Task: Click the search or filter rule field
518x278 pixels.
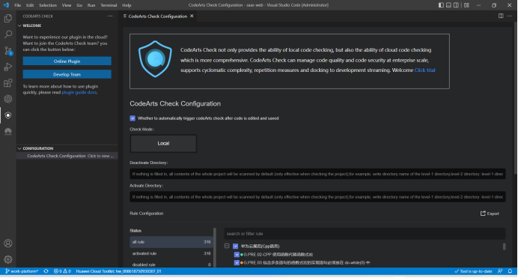Action: click(365, 233)
